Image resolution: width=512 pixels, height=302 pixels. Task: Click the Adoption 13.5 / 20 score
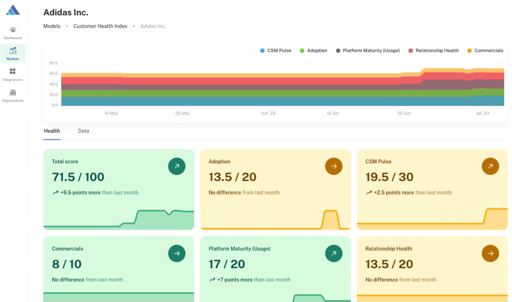click(x=233, y=177)
